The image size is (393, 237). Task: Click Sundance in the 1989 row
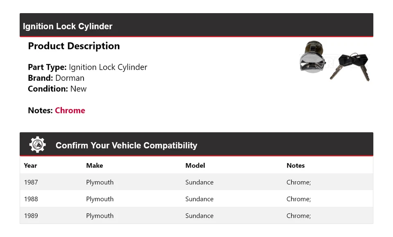[199, 216]
